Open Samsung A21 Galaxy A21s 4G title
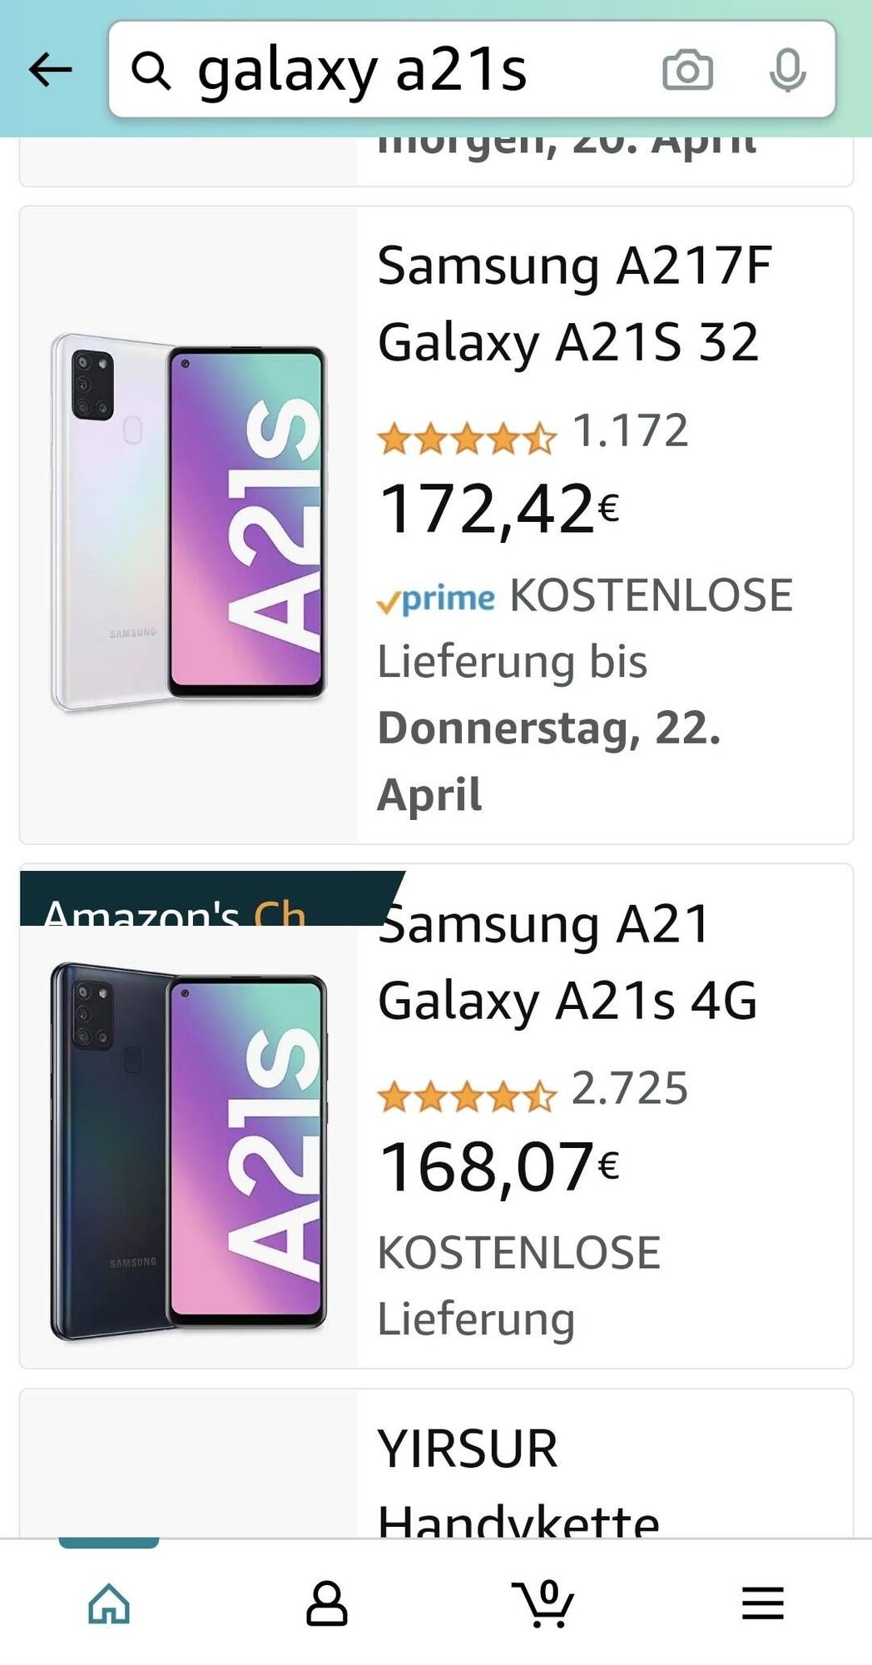This screenshot has width=872, height=1665. tap(567, 962)
